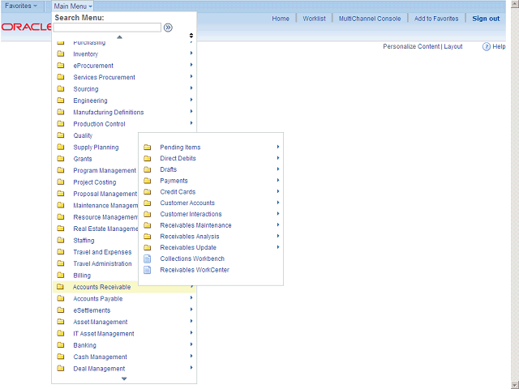The image size is (519, 389).
Task: Click the folder icon beside Pending Items
Action: click(148, 147)
